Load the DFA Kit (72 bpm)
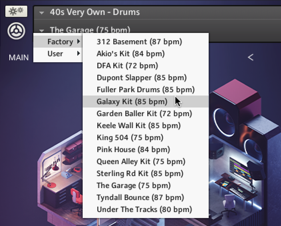Screen dimensions: 281x226 pos(127,66)
